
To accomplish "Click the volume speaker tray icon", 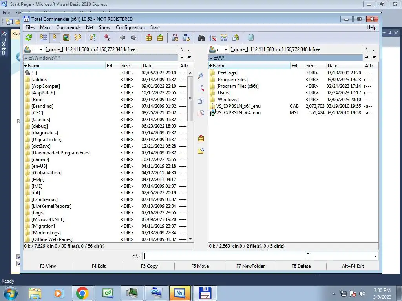I will pos(362,294).
